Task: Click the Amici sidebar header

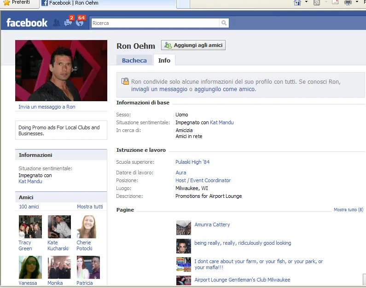Action: (61, 197)
